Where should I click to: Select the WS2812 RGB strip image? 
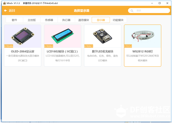point(143,36)
